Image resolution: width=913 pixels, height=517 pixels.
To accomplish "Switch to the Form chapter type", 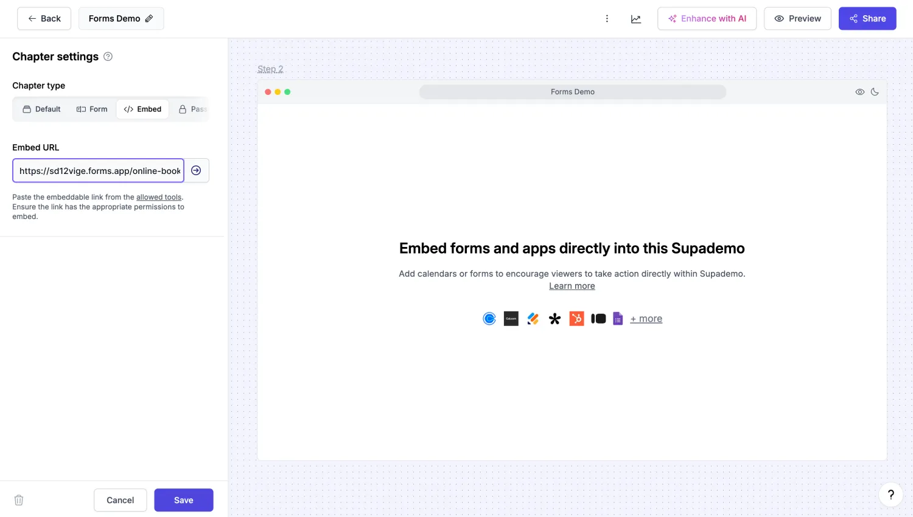I will [x=92, y=109].
